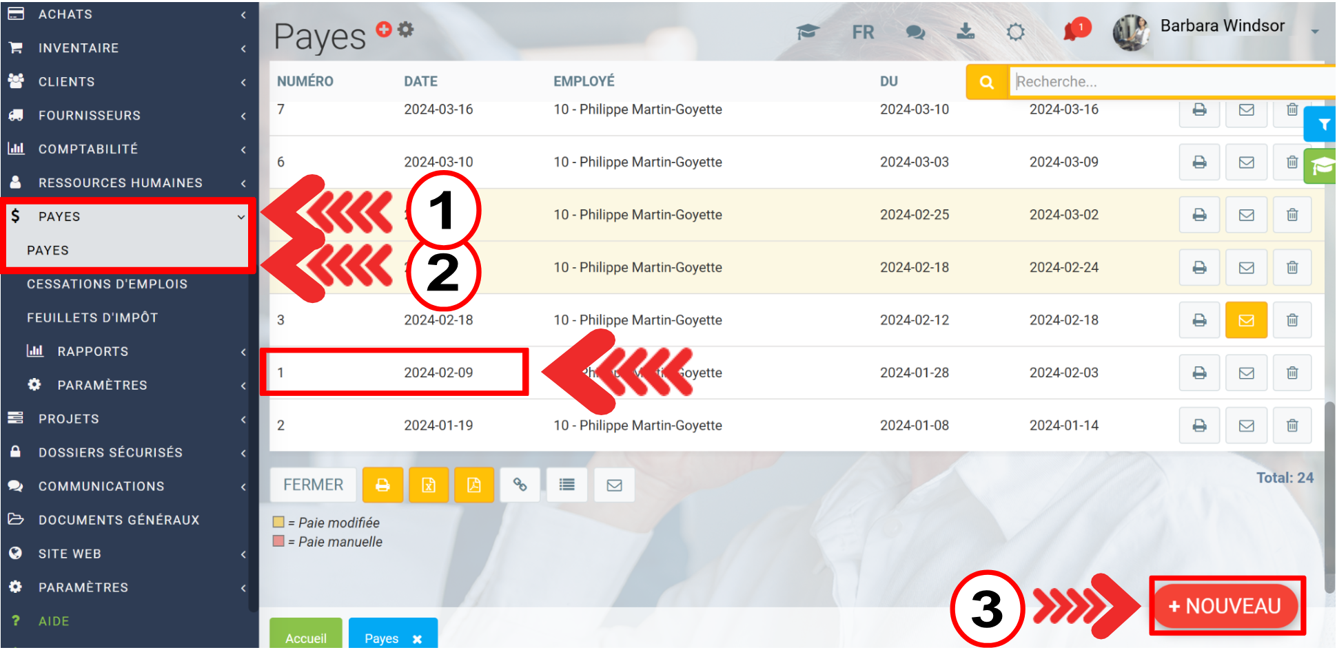Switch to the Accueil tab
1337x650 pixels.
(x=306, y=638)
